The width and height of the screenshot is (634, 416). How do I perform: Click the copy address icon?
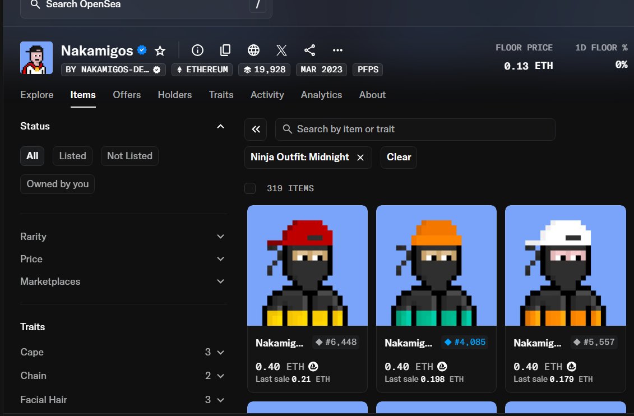[225, 50]
